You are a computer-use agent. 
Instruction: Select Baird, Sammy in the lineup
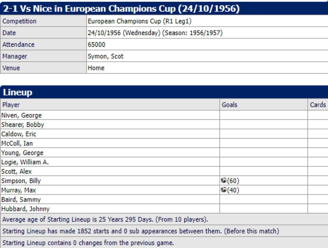(21, 199)
